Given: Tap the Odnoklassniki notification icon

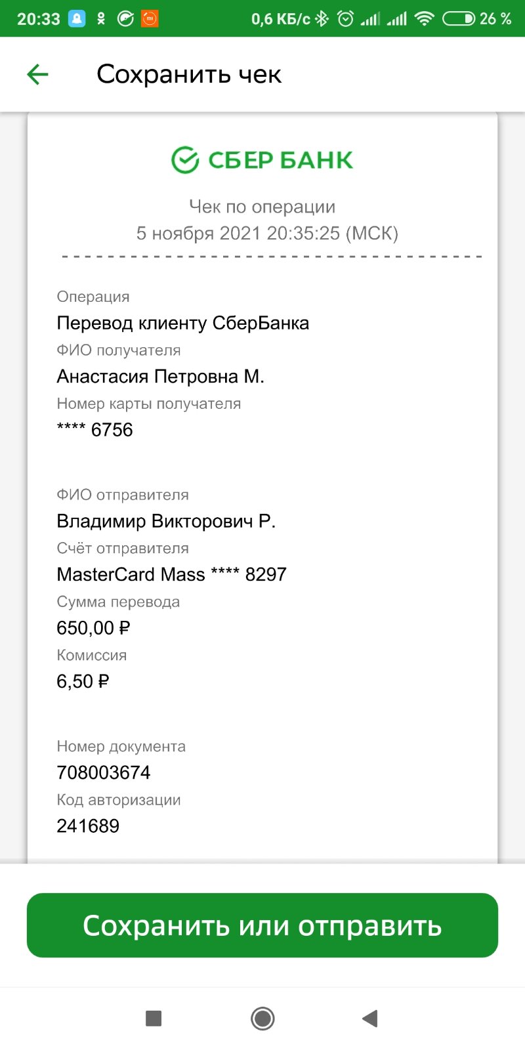Looking at the screenshot, I should pyautogui.click(x=101, y=19).
